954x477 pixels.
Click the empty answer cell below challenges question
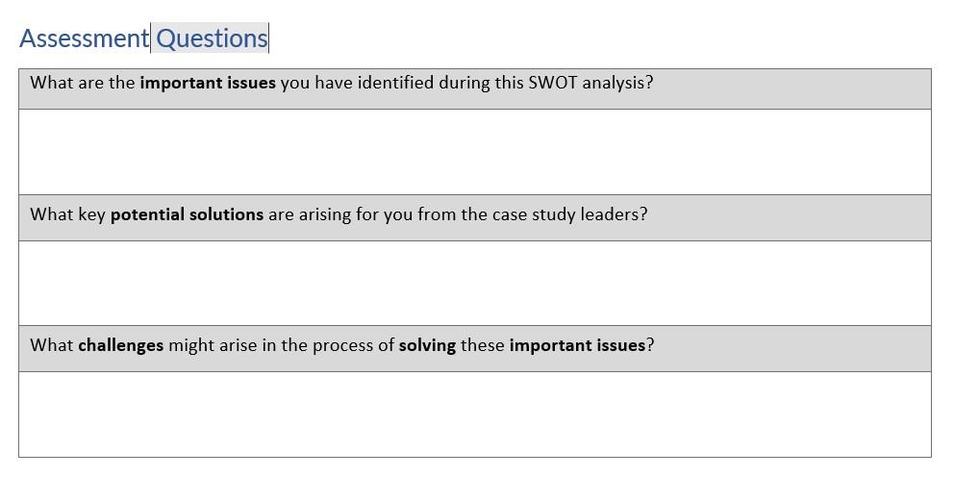(x=474, y=414)
